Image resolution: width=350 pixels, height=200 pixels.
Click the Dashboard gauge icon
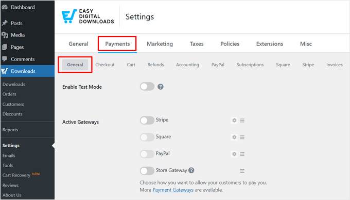coord(5,7)
